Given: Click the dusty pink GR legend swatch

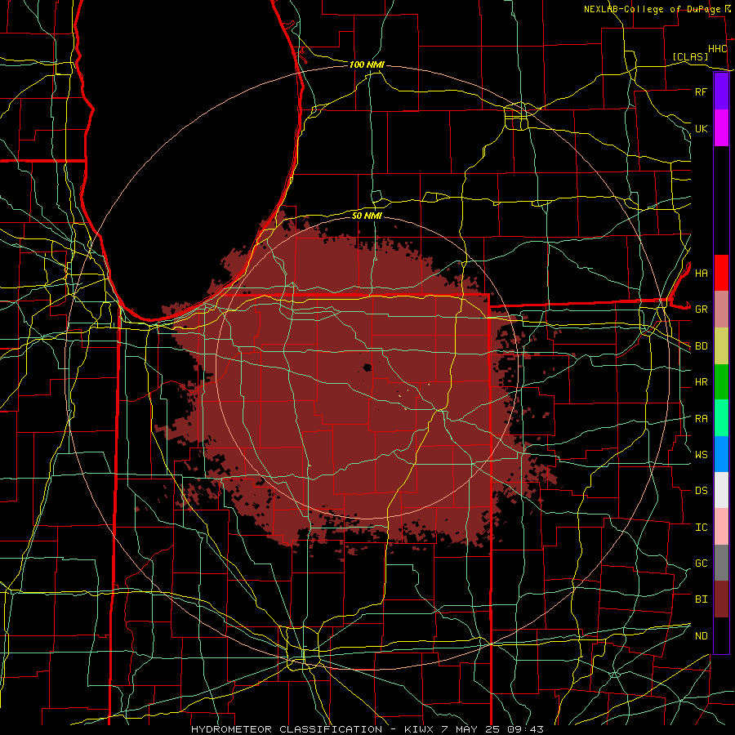Looking at the screenshot, I should pyautogui.click(x=721, y=310).
